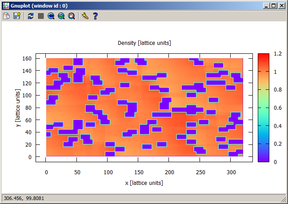This screenshot has height=204, width=288.
Task: Toggle the grid display
Action: click(x=40, y=16)
